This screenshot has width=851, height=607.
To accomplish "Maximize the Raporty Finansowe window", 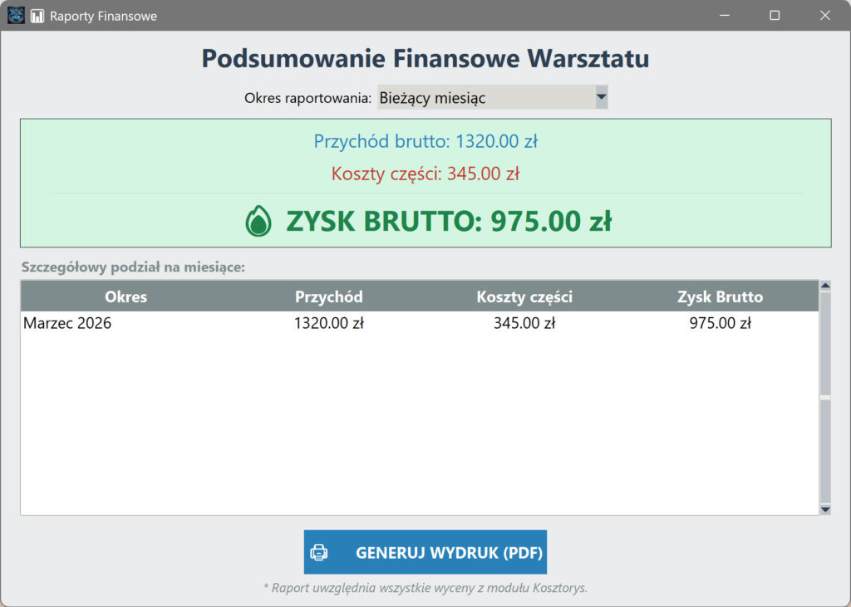I will pos(775,16).
